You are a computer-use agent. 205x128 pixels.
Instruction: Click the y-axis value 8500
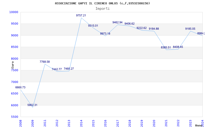pyautogui.click(x=14, y=47)
